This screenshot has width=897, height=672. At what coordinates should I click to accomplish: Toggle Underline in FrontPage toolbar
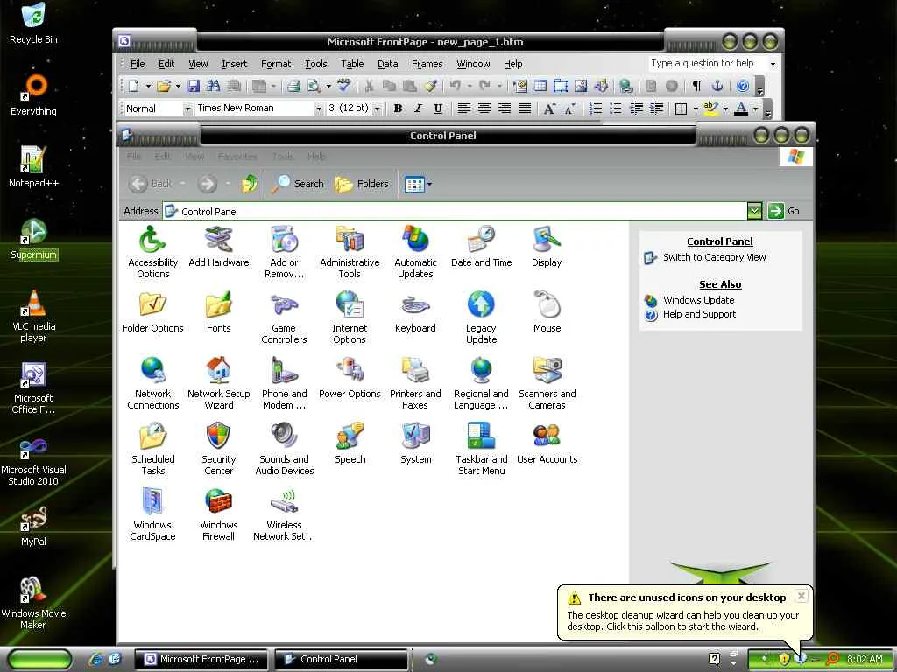click(x=438, y=108)
